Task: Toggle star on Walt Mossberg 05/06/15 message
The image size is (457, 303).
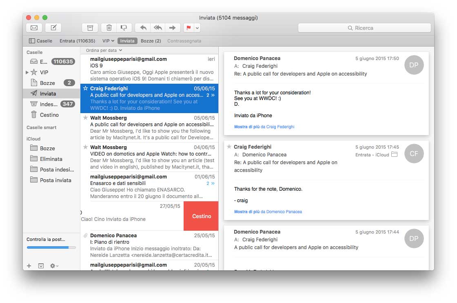Action: (x=85, y=118)
